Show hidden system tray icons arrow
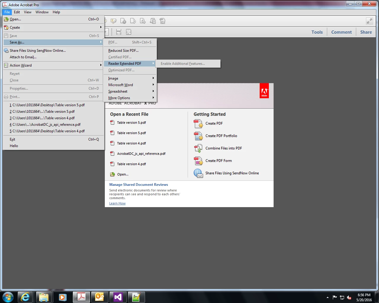Viewport: 379px width, 303px height. (327, 297)
